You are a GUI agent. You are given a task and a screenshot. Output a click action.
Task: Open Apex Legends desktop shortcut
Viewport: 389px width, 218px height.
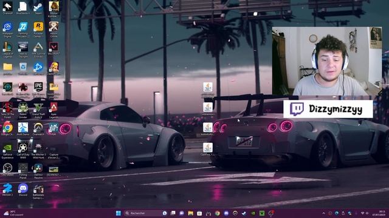pyautogui.click(x=53, y=110)
